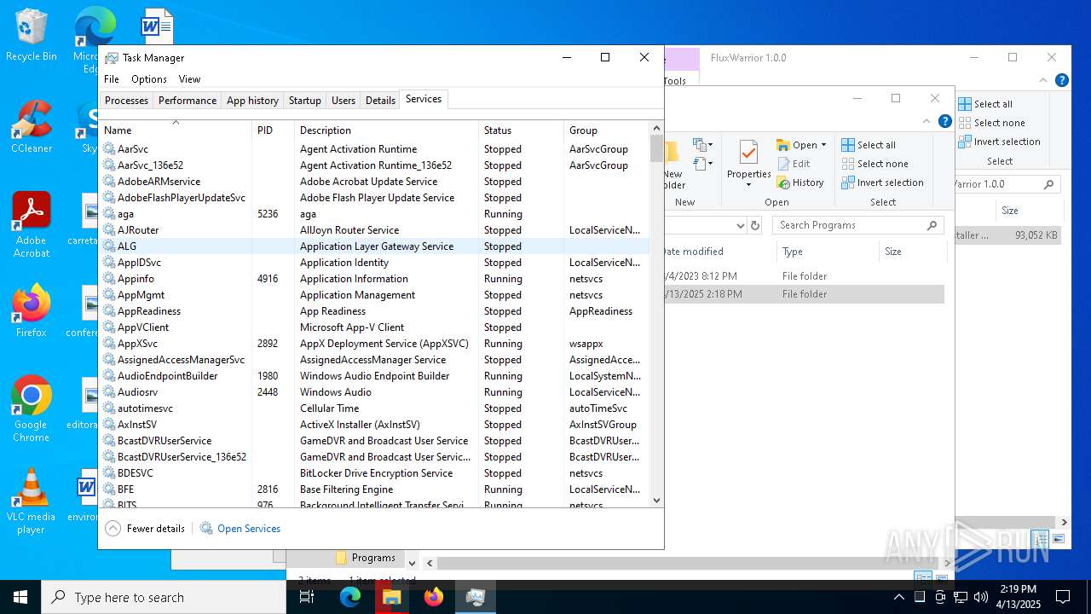Open Firefox from the taskbar
The width and height of the screenshot is (1091, 614).
pyautogui.click(x=434, y=597)
